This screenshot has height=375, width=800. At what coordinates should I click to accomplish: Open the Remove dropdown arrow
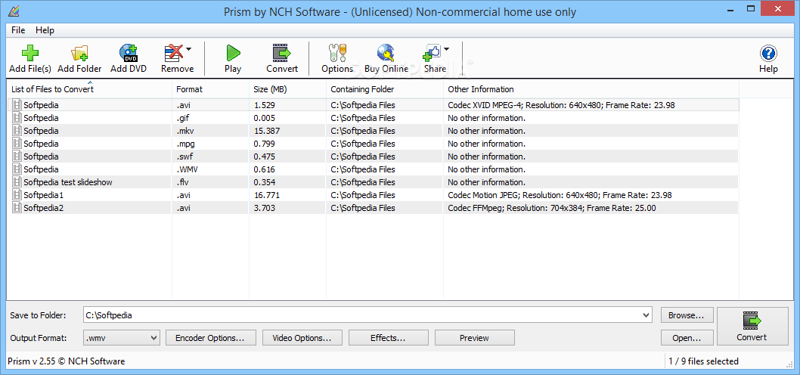(188, 49)
